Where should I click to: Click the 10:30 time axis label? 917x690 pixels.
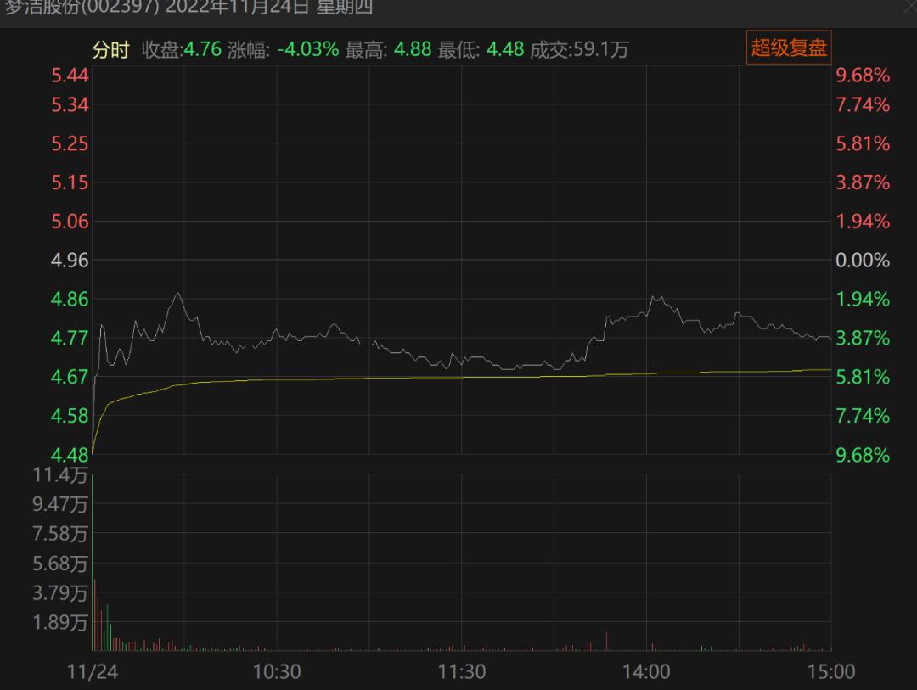pyautogui.click(x=277, y=672)
